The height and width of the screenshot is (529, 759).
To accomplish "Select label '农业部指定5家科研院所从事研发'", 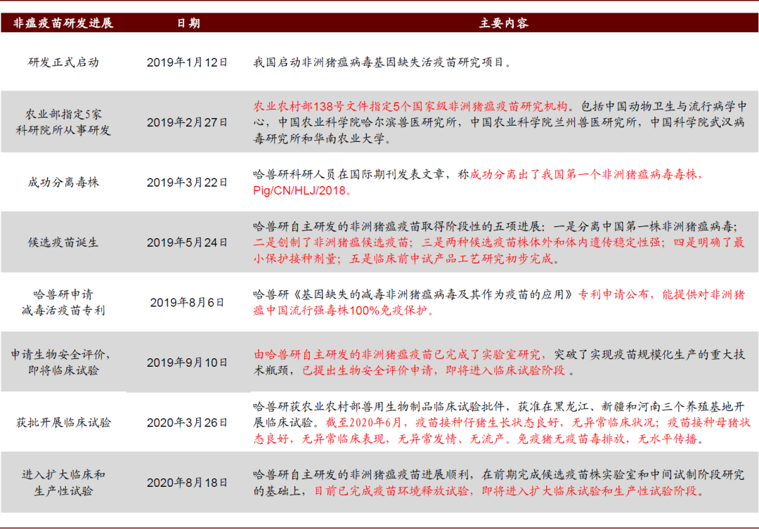I will click(63, 122).
